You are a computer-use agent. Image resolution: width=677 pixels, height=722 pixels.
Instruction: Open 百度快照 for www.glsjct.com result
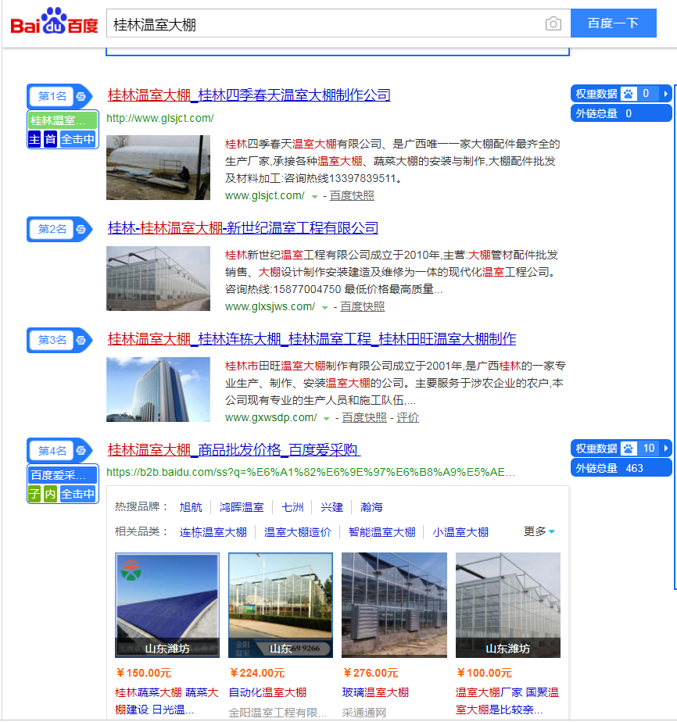[352, 195]
